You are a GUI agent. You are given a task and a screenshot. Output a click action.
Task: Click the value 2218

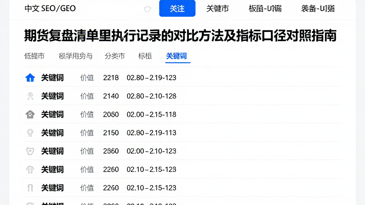click(111, 78)
